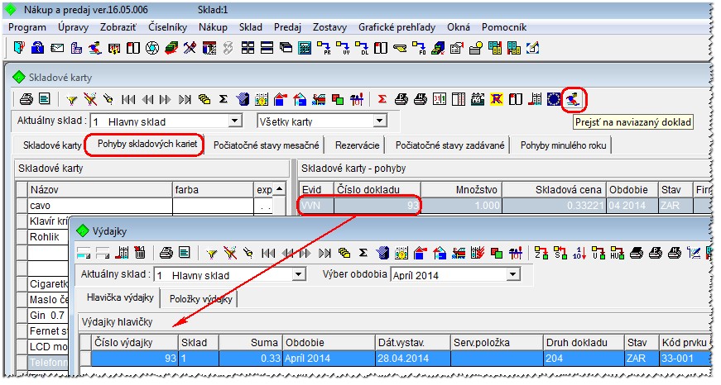Image resolution: width=721 pixels, height=385 pixels.
Task: Click the calculator icon in main toolbar
Action: pyautogui.click(x=305, y=48)
